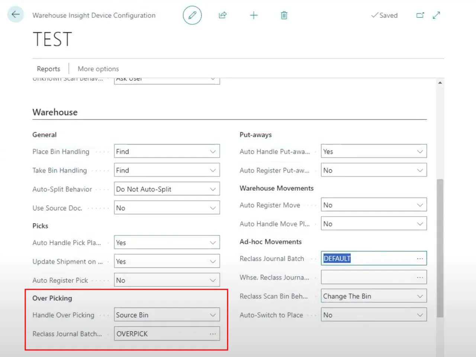Open lookup for Whse. Reclass Journal field
This screenshot has width=476, height=357.
pos(420,277)
